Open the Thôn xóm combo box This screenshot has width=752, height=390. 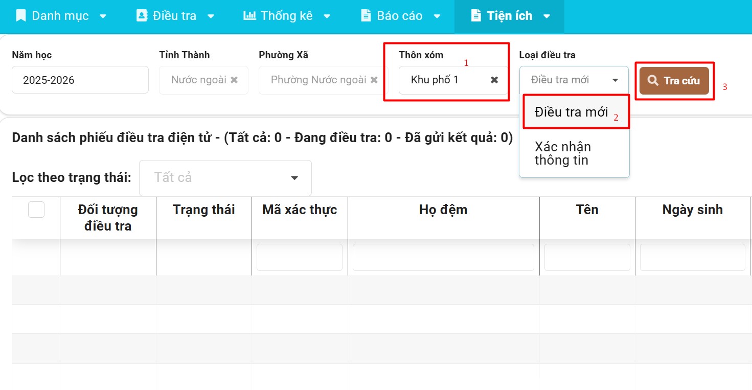point(445,80)
